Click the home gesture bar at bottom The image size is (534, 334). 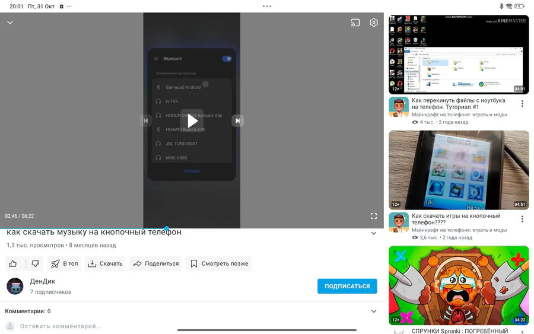(267, 330)
